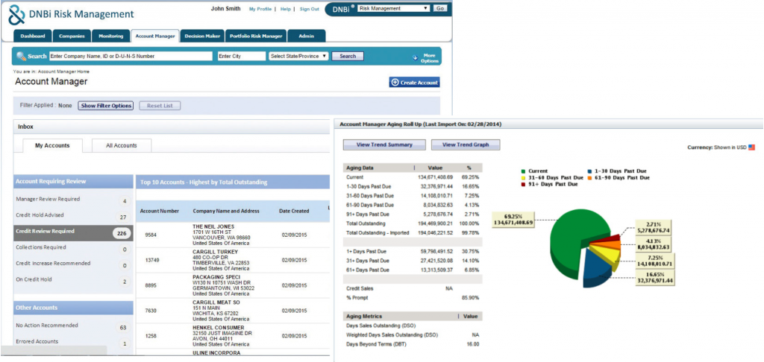The height and width of the screenshot is (362, 764).
Task: Click the blue 1-30 Days legend swatch
Action: [x=590, y=171]
